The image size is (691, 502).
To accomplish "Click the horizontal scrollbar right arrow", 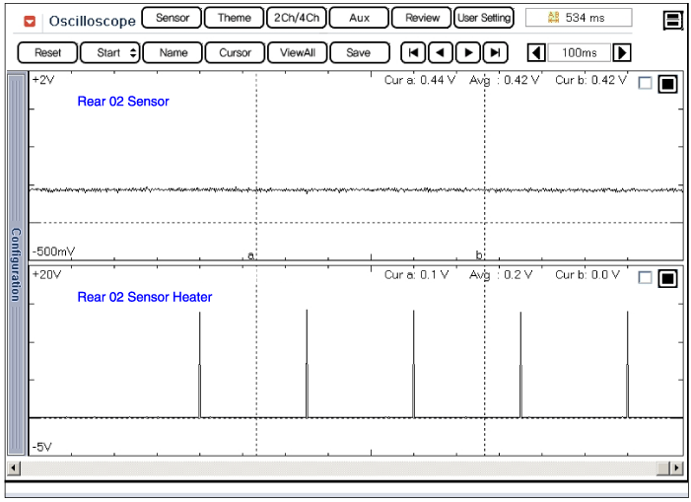I will [675, 467].
